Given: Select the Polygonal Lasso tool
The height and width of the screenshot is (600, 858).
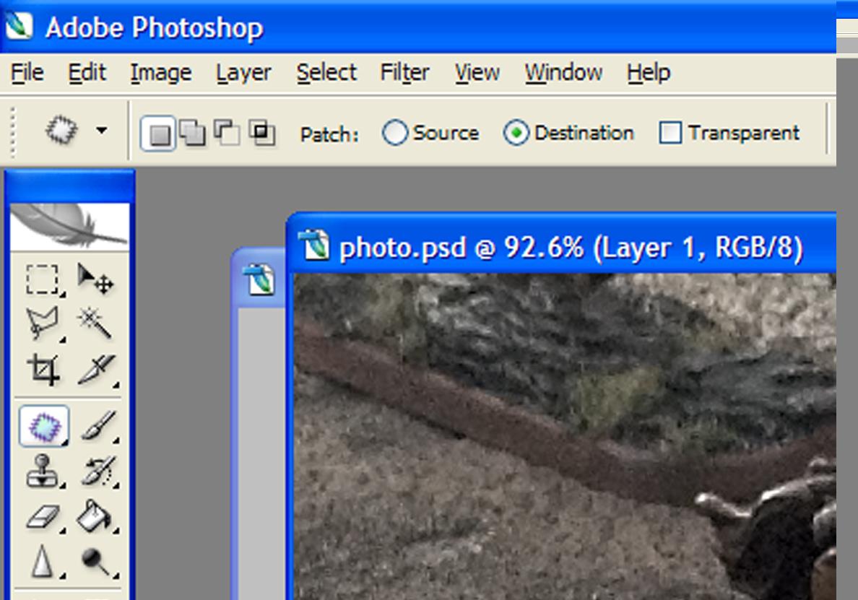Looking at the screenshot, I should (43, 323).
